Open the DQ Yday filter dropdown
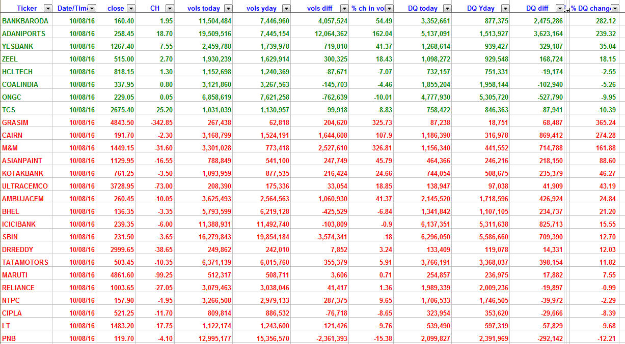 [x=505, y=8]
